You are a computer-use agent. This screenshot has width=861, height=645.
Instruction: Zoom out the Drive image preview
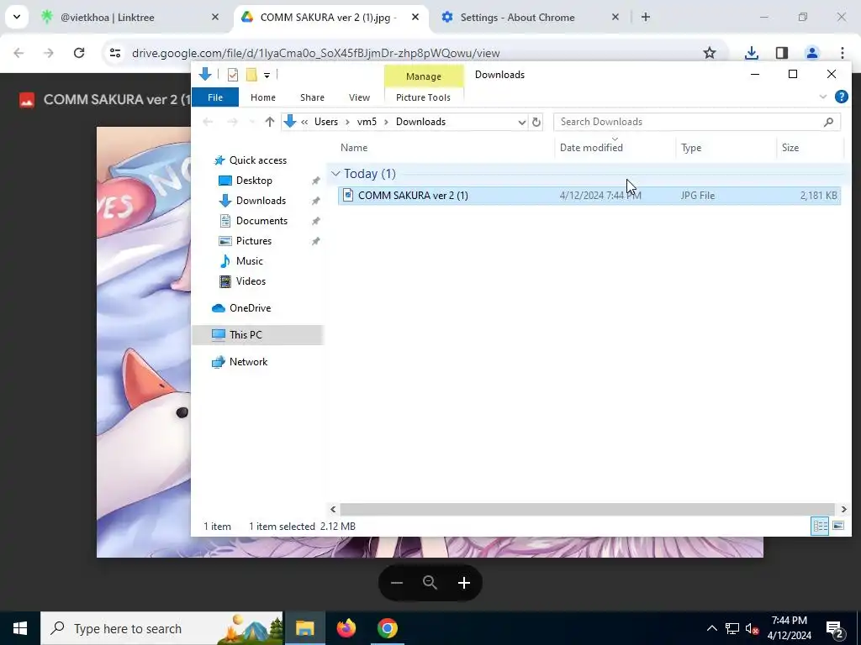click(397, 583)
